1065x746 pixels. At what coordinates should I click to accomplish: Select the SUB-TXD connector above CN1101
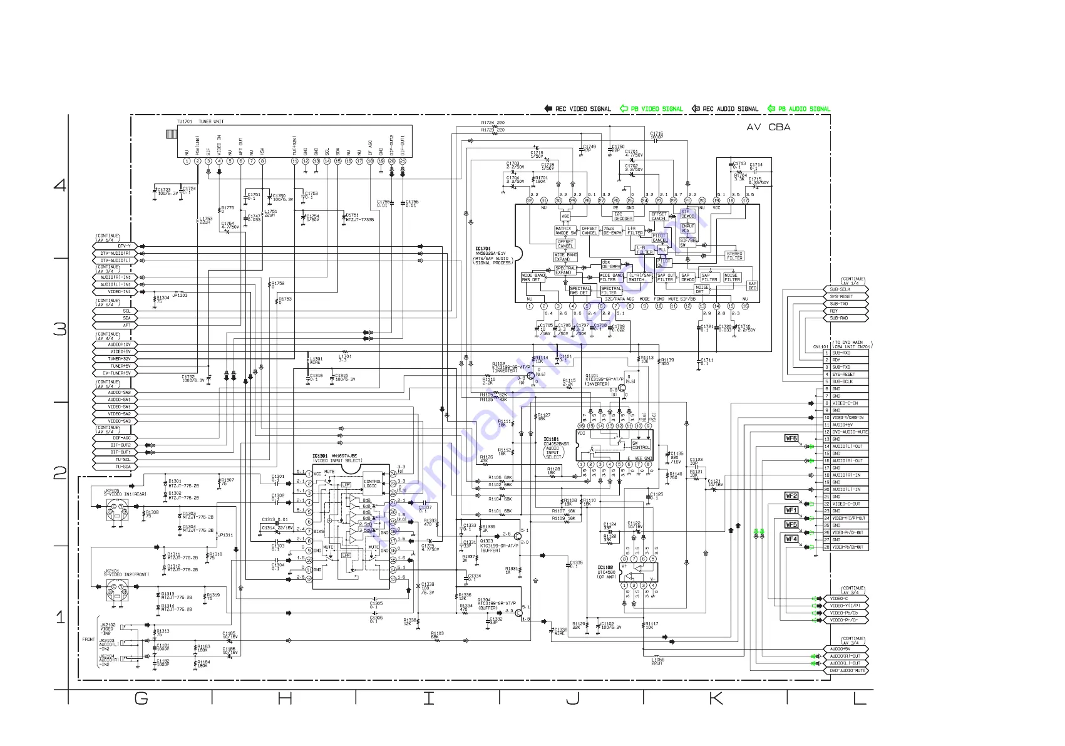click(846, 304)
